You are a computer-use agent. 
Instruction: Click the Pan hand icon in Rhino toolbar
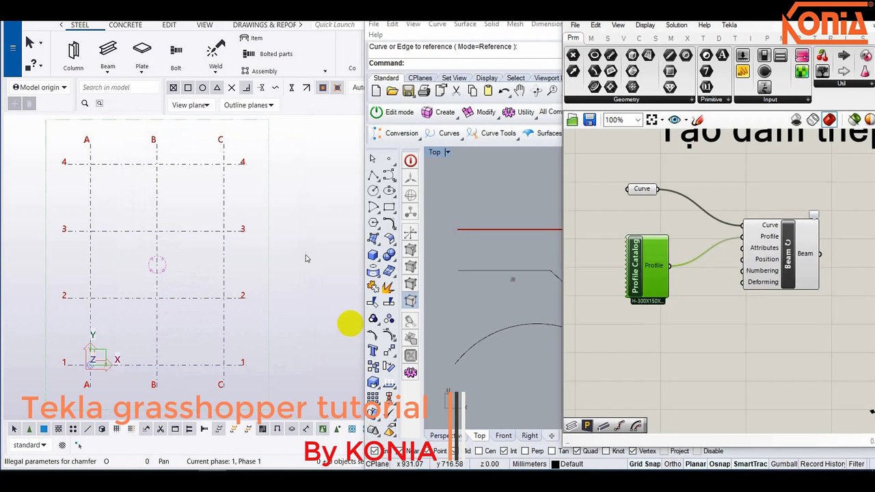click(x=520, y=91)
